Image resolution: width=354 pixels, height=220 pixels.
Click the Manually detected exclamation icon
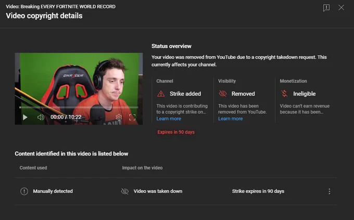(24, 191)
